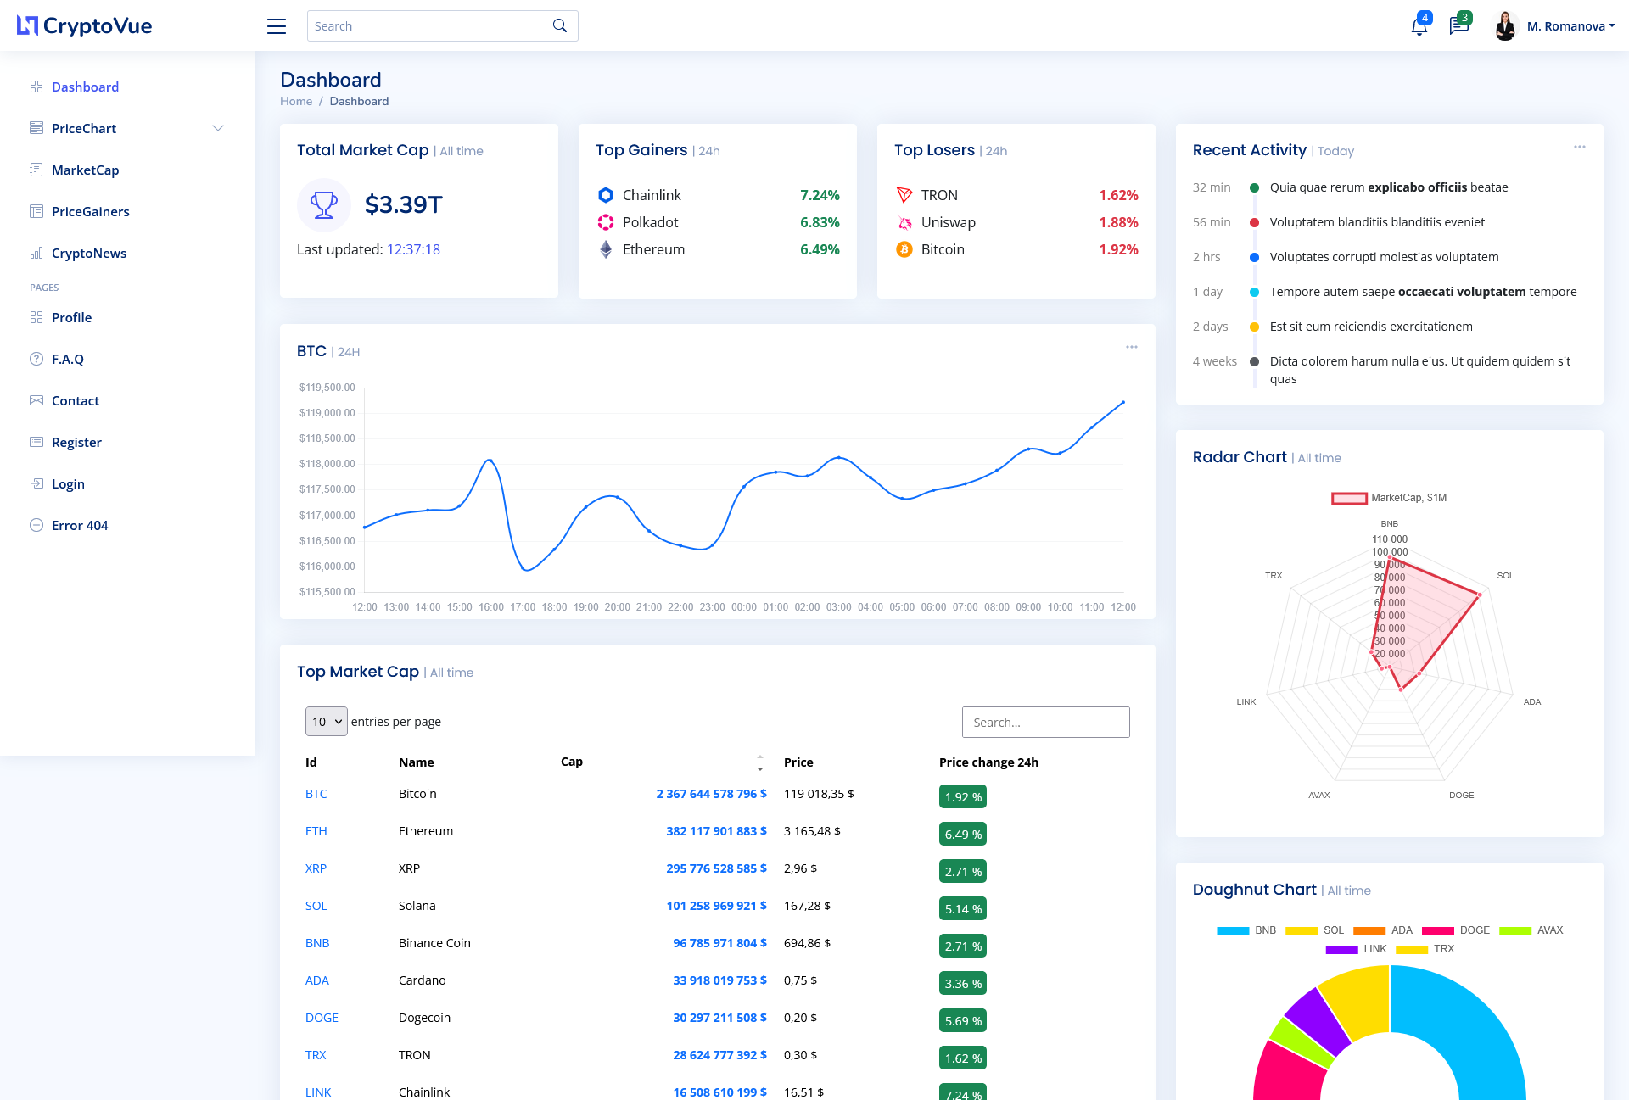Toggle DOGE legend item on doughnut chart
Image resolution: width=1629 pixels, height=1100 pixels.
1456,930
